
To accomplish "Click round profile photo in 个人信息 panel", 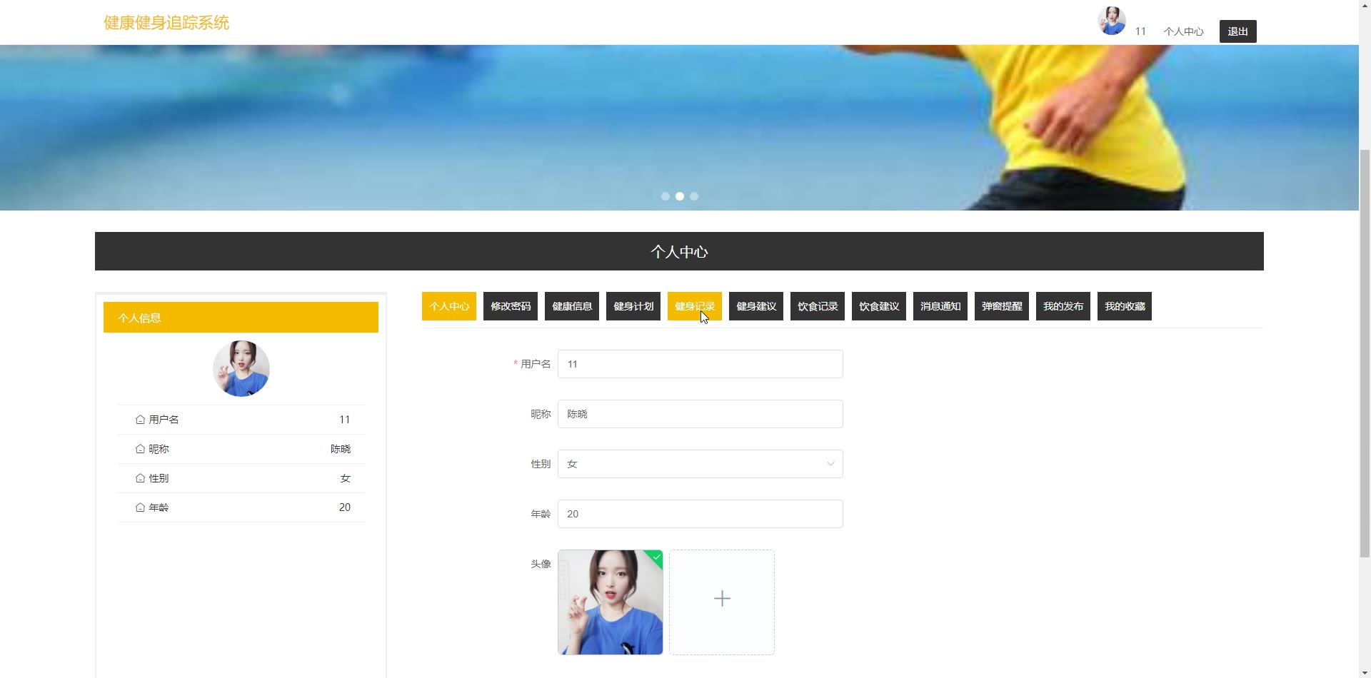I will [x=241, y=368].
